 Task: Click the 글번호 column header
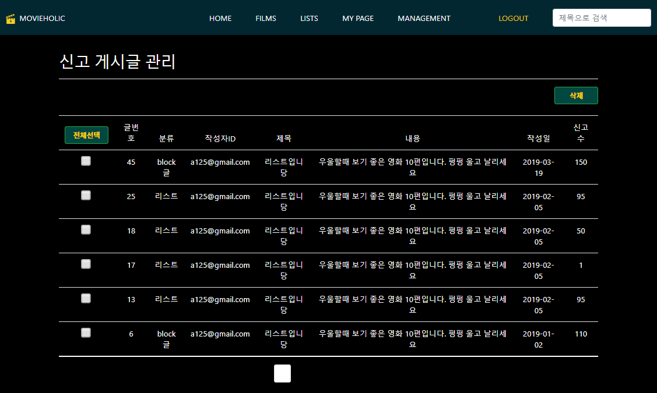click(x=131, y=133)
